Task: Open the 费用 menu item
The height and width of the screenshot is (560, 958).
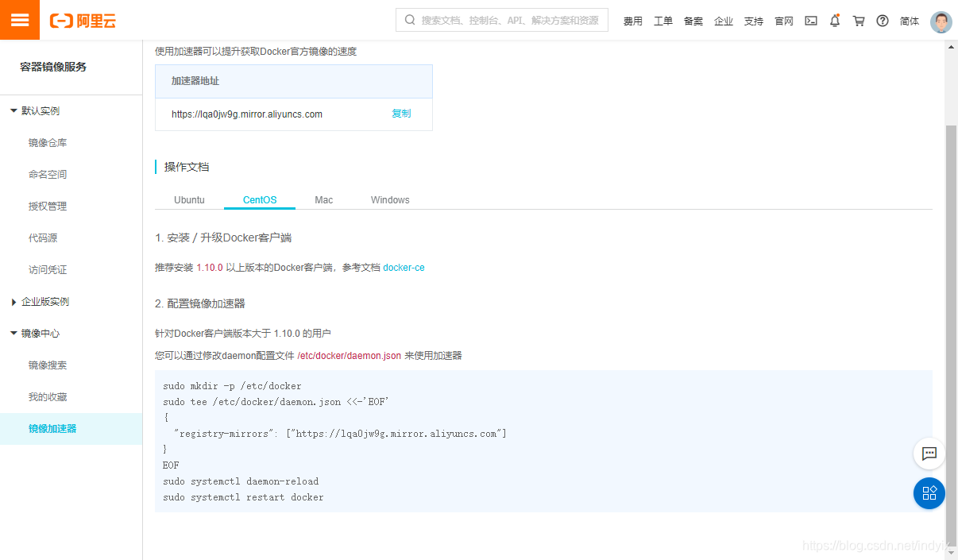Action: pyautogui.click(x=632, y=21)
